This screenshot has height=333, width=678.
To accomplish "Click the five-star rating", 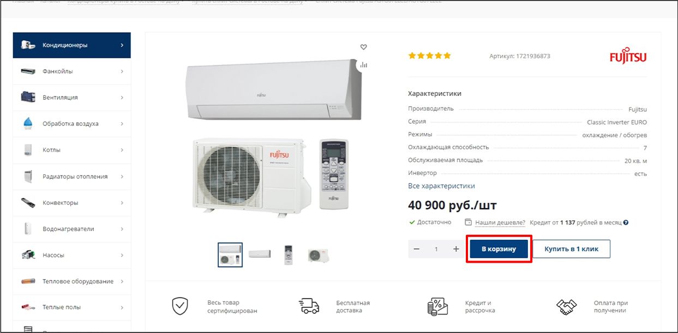I will (430, 56).
